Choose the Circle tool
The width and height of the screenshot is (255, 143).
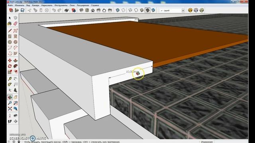pyautogui.click(x=10, y=42)
